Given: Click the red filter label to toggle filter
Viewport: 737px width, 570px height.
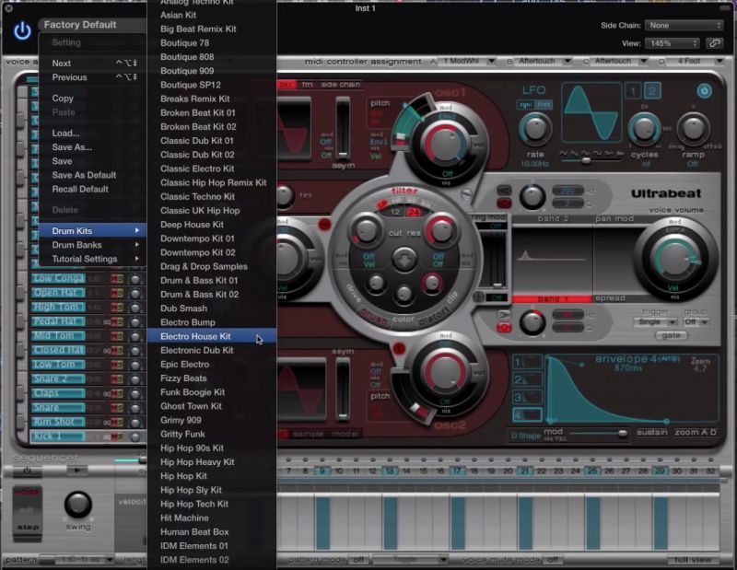Looking at the screenshot, I should (x=402, y=191).
